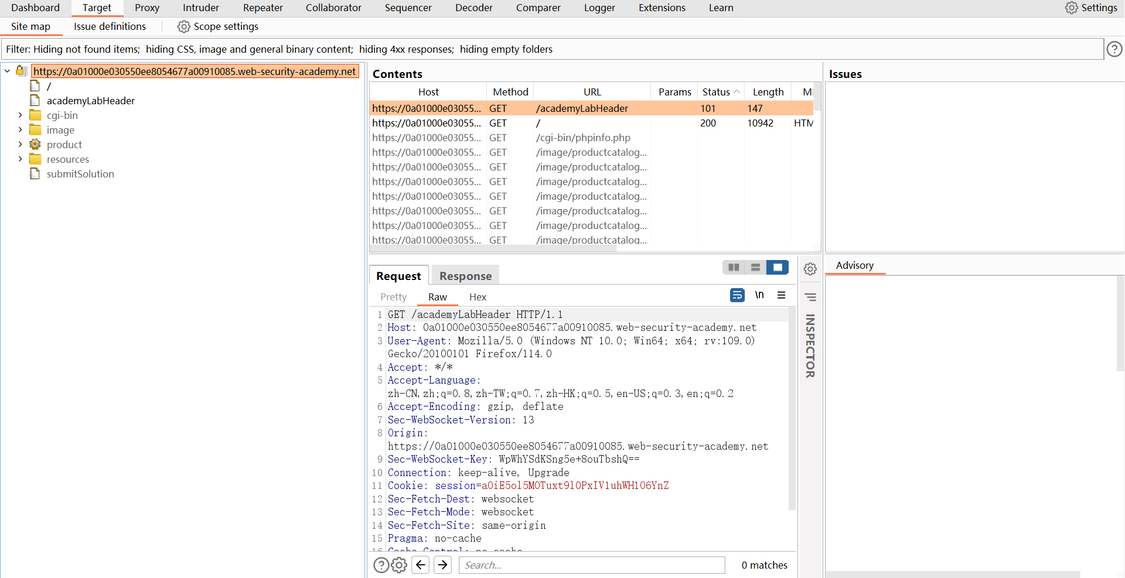
Task: Switch to side-by-side request/response layout
Action: 734,268
